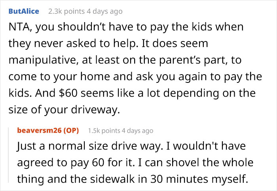The image size is (277, 191).
Task: Click the timestamp on beaversm26's reply
Action: pyautogui.click(x=137, y=131)
